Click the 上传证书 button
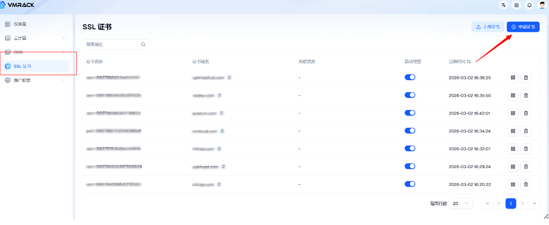Image resolution: width=549 pixels, height=225 pixels. tap(488, 27)
